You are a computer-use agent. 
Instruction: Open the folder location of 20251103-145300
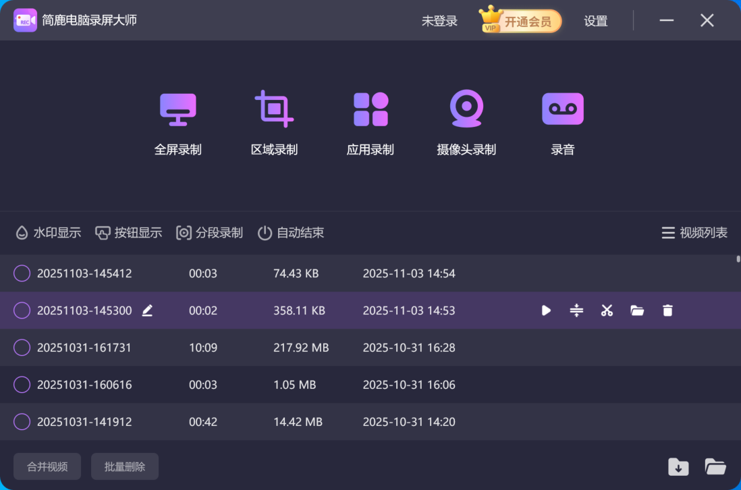[637, 310]
